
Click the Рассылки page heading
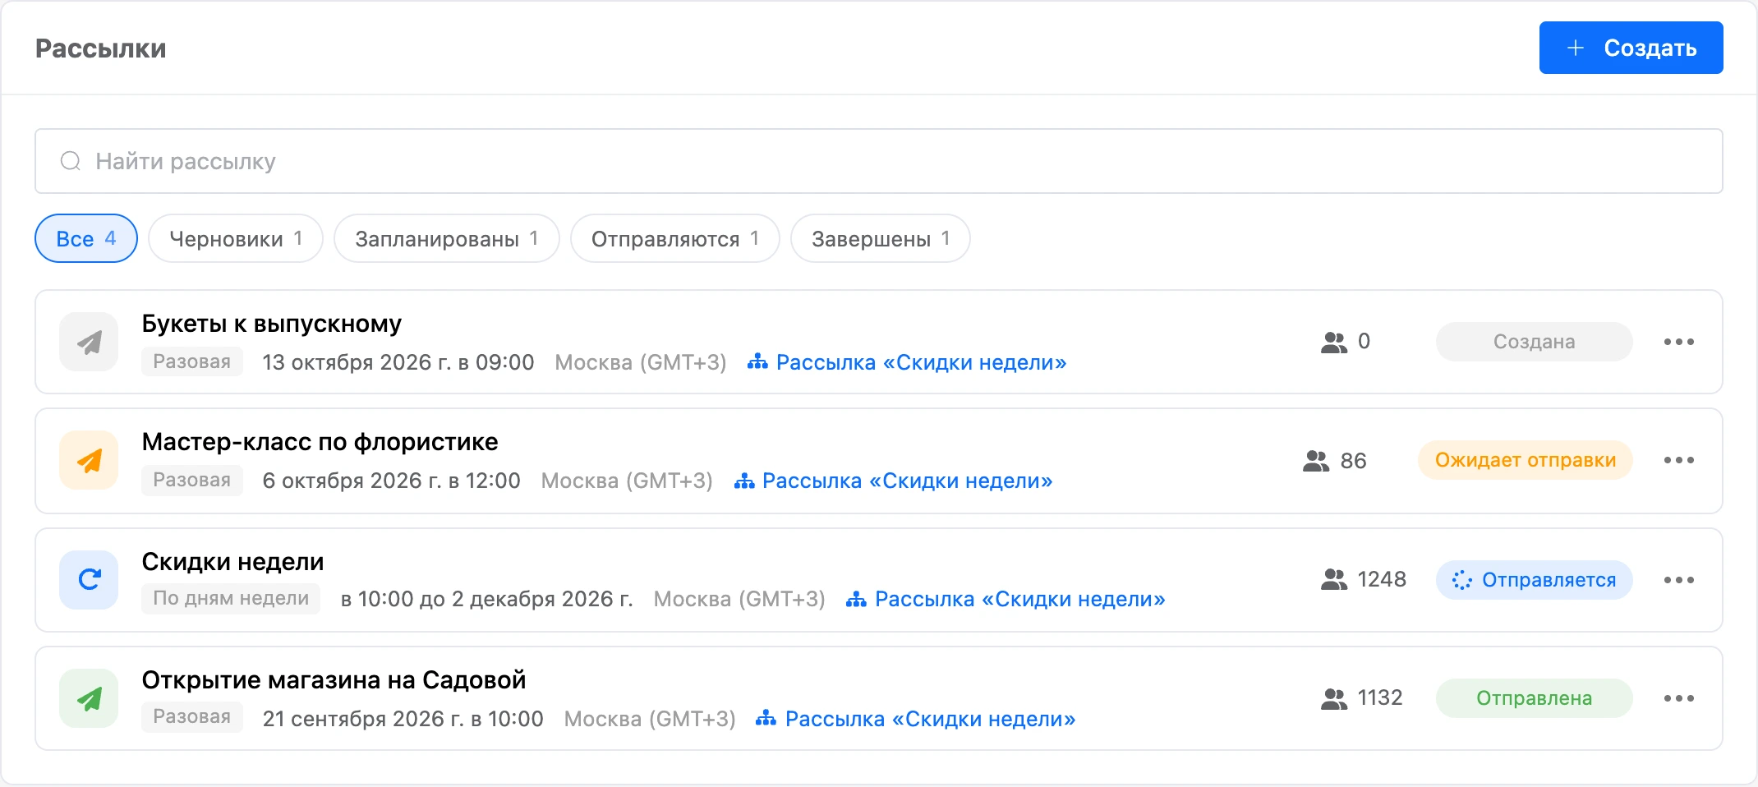pyautogui.click(x=101, y=48)
